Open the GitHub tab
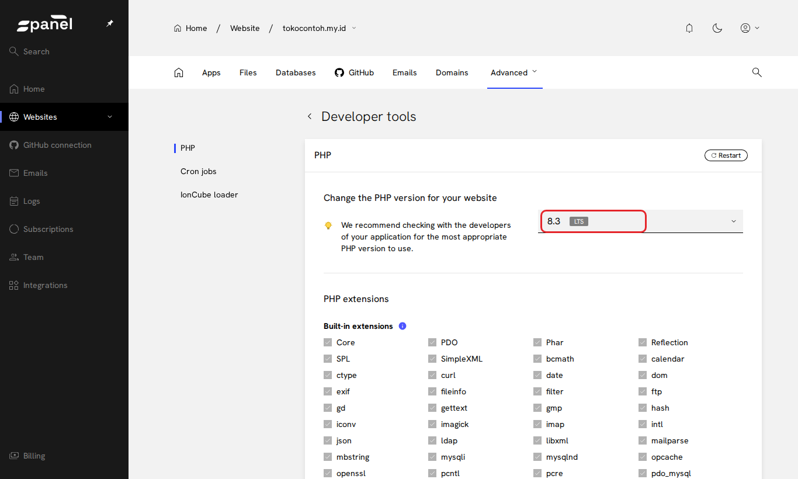 [x=354, y=72]
